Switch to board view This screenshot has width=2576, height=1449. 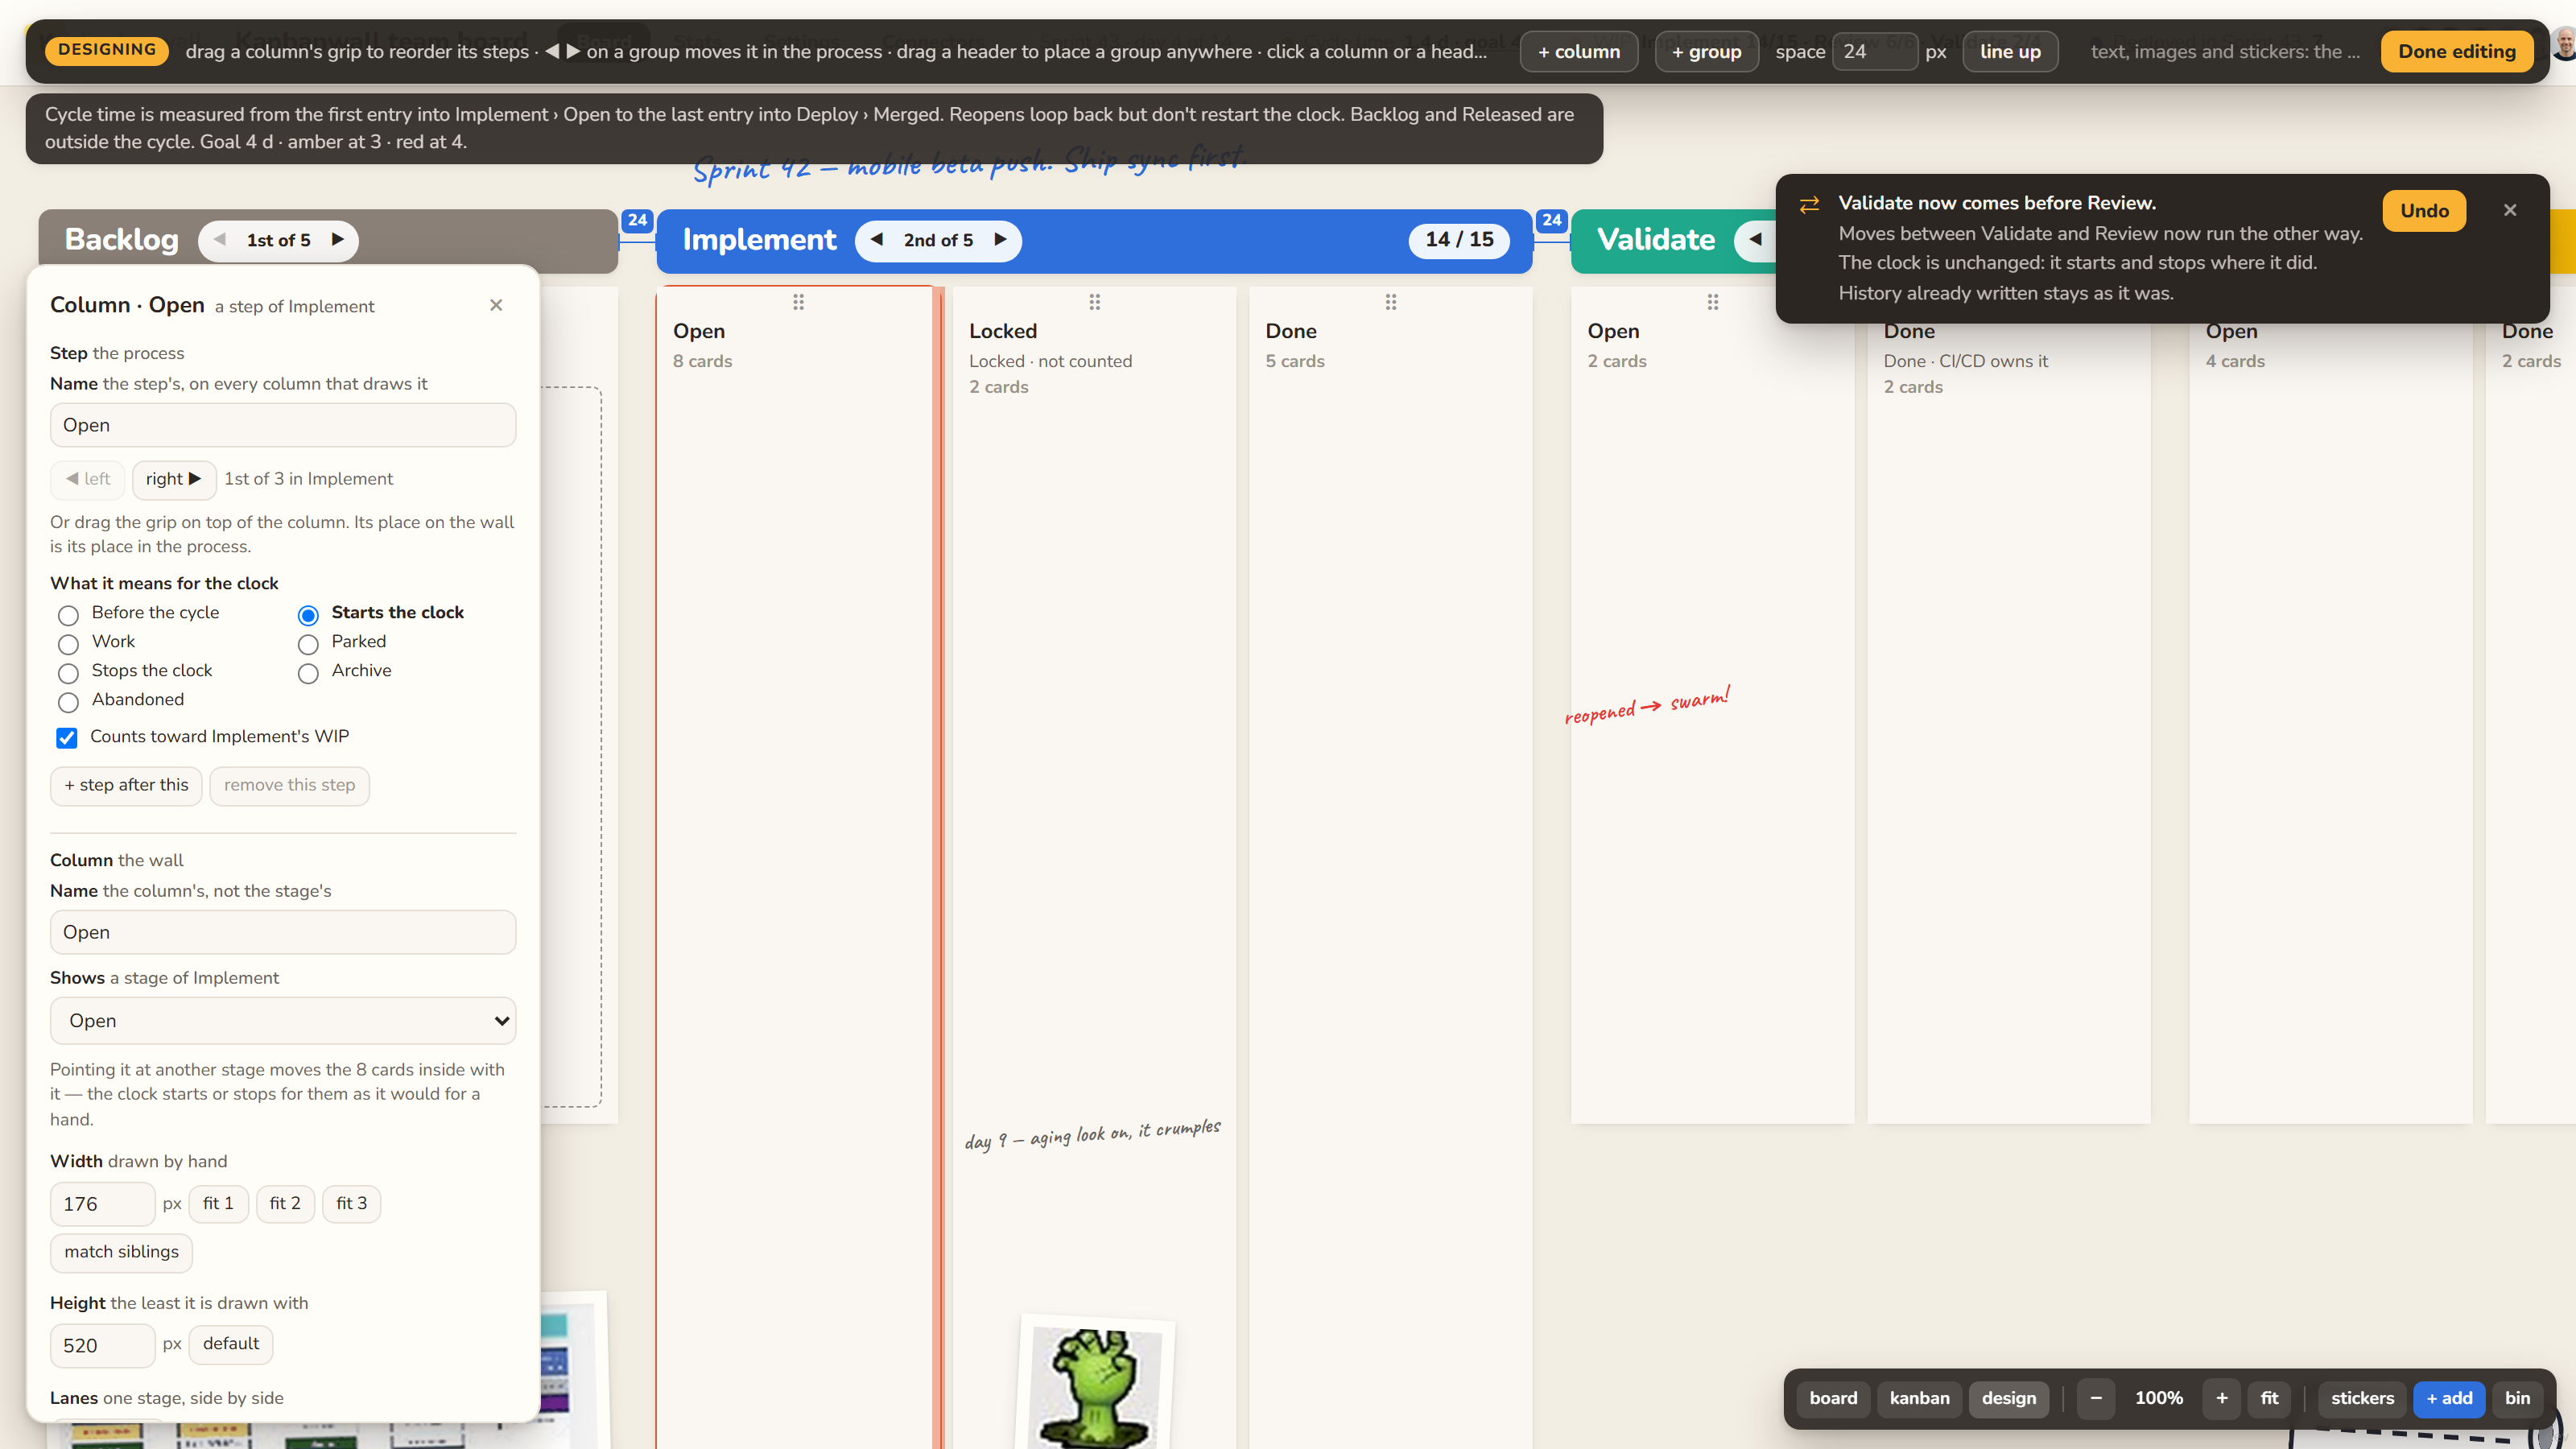click(x=1833, y=1398)
